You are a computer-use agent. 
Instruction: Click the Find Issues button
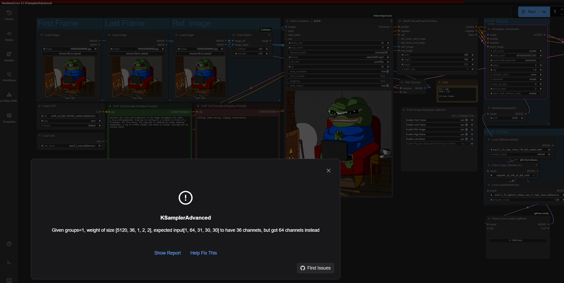point(315,268)
